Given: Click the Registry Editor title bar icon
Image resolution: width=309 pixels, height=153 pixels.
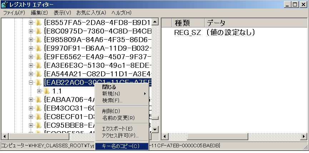Looking at the screenshot, I should tap(5, 5).
